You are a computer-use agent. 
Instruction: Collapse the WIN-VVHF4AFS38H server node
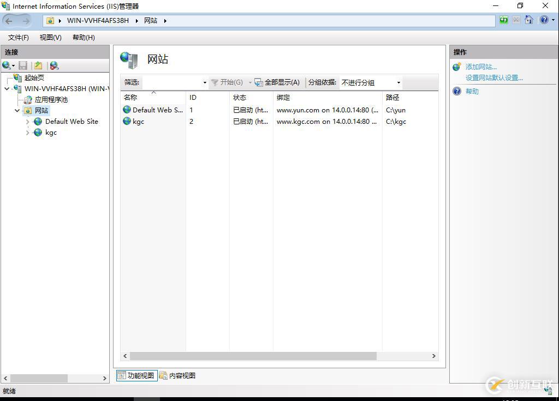pyautogui.click(x=7, y=89)
